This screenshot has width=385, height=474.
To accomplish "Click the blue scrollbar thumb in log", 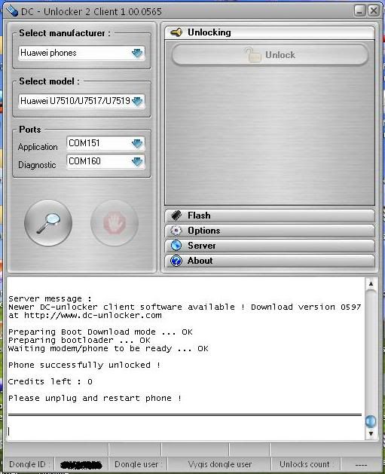I will point(371,420).
